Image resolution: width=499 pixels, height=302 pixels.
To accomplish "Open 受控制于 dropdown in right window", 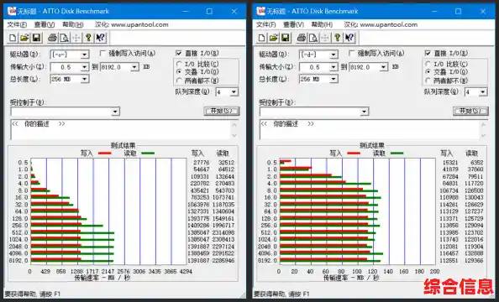I will [364, 112].
